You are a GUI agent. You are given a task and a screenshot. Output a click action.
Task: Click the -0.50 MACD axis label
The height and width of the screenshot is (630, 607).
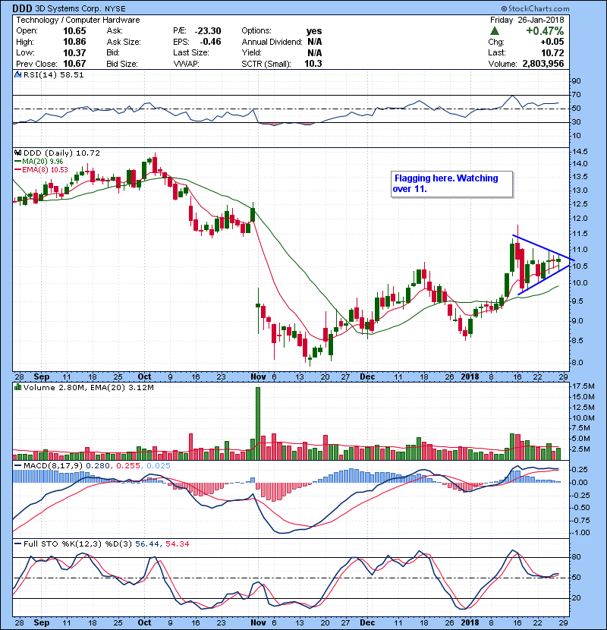(x=580, y=508)
